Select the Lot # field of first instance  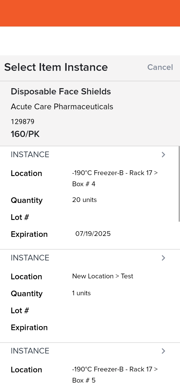pos(20,217)
